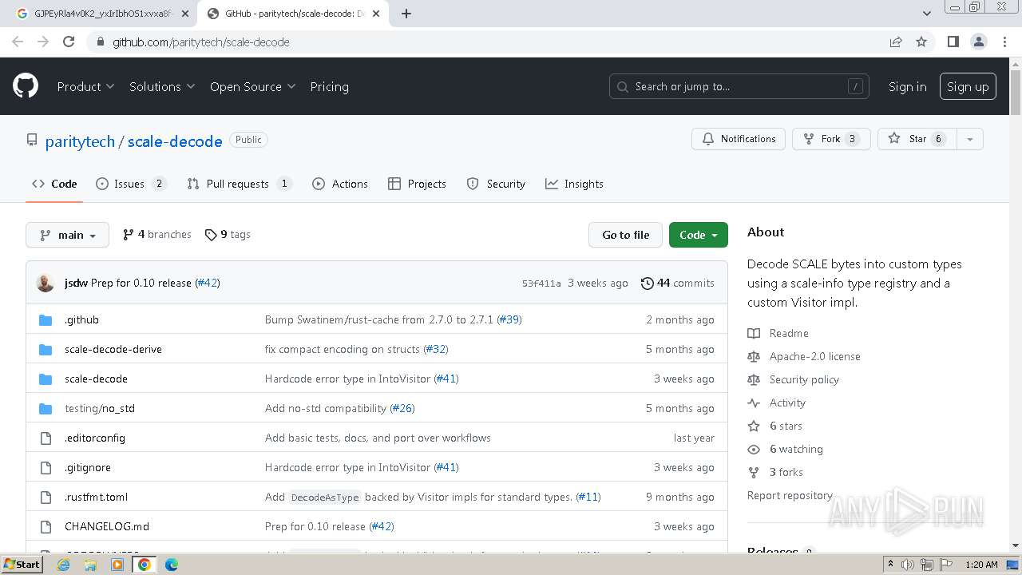
Task: Switch to the Code tab
Action: tap(54, 184)
